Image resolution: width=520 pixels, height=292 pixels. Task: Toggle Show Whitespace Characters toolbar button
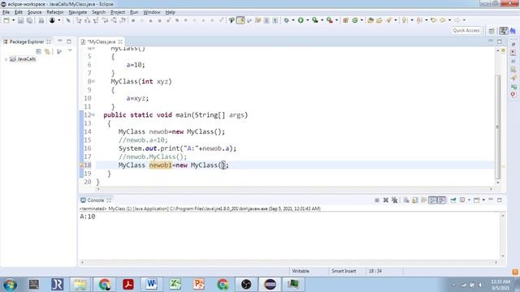(275, 20)
